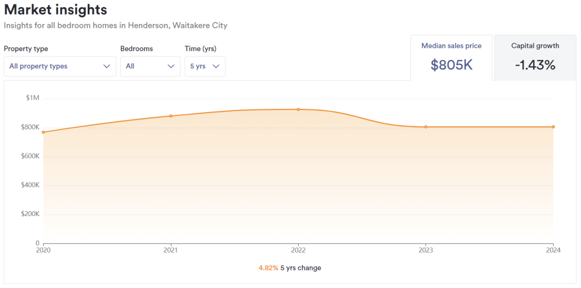Click the 'Market insights' heading
This screenshot has height=288, width=581.
click(55, 10)
